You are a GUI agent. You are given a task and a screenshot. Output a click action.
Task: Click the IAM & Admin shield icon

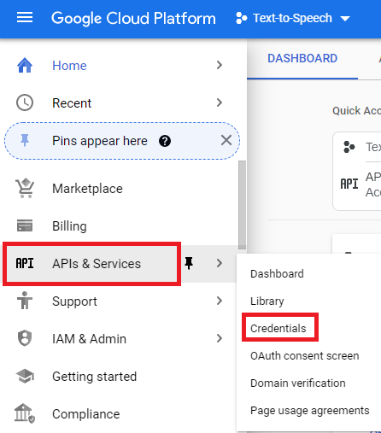point(25,338)
